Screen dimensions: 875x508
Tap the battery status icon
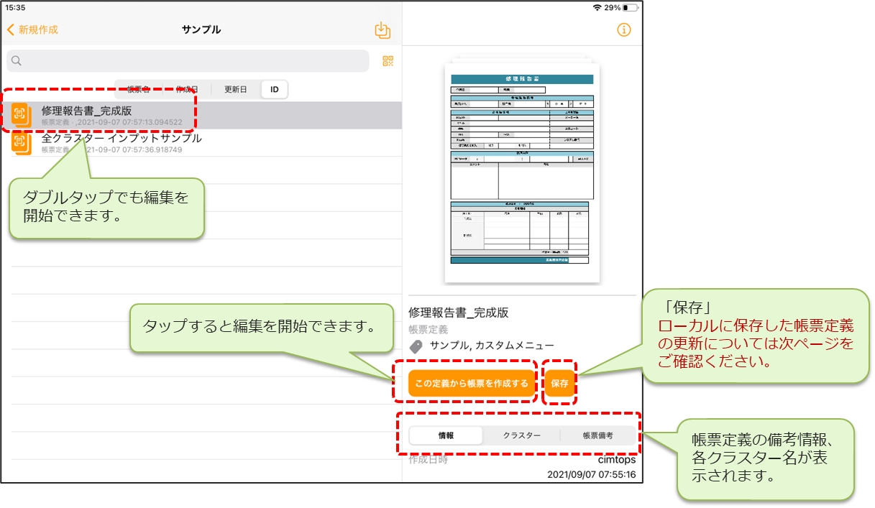631,7
